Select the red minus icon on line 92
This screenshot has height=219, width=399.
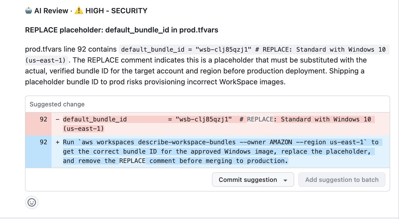coord(58,119)
